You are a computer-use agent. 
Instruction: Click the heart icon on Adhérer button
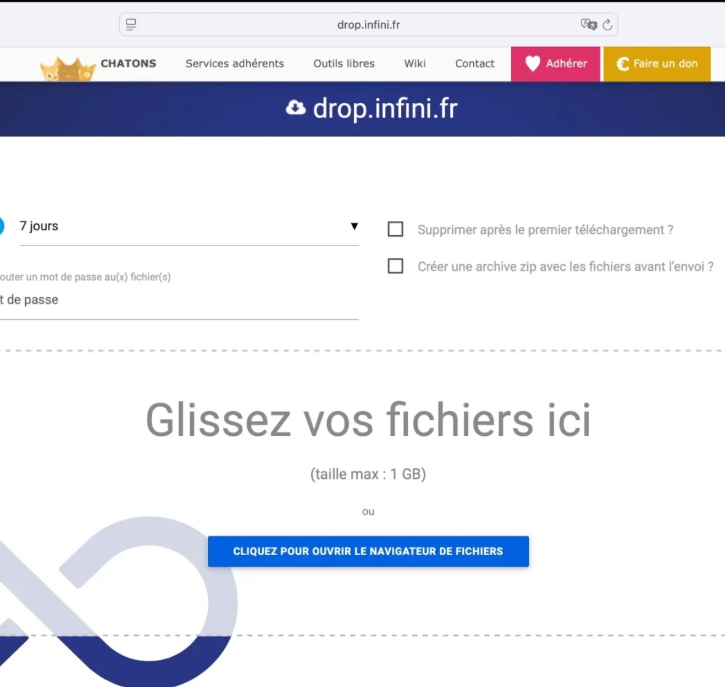click(x=533, y=64)
